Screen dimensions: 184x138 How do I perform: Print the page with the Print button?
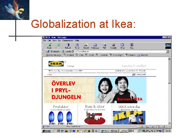104,46
